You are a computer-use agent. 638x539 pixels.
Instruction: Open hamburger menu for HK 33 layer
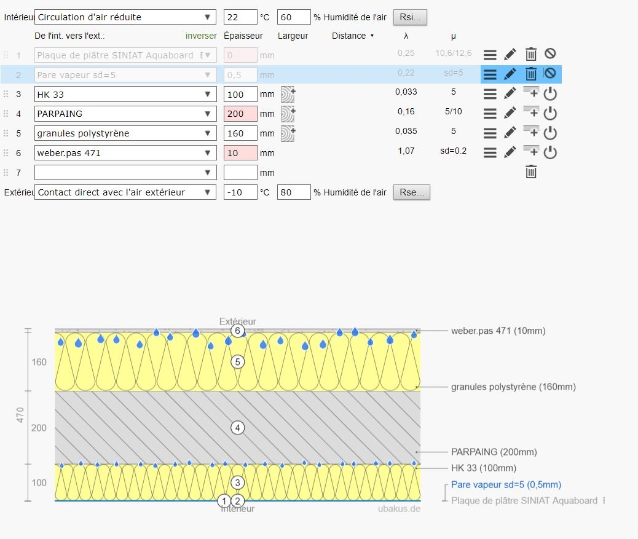click(489, 94)
